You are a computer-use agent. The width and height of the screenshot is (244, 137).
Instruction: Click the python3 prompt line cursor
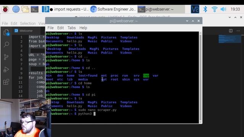coord(95,114)
